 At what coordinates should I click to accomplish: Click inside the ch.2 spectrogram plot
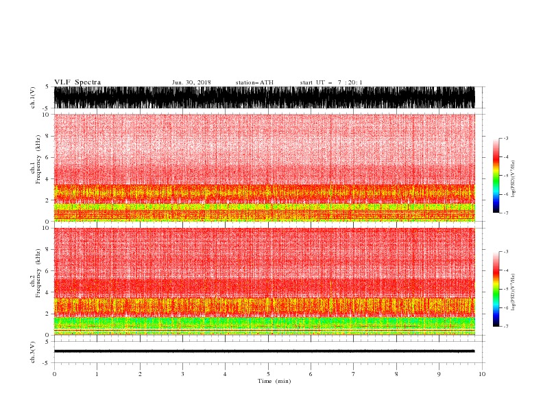[x=264, y=281]
